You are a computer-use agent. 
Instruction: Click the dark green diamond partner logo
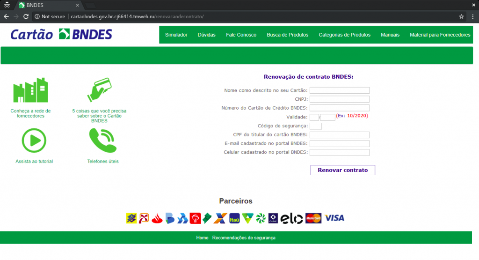point(207,218)
